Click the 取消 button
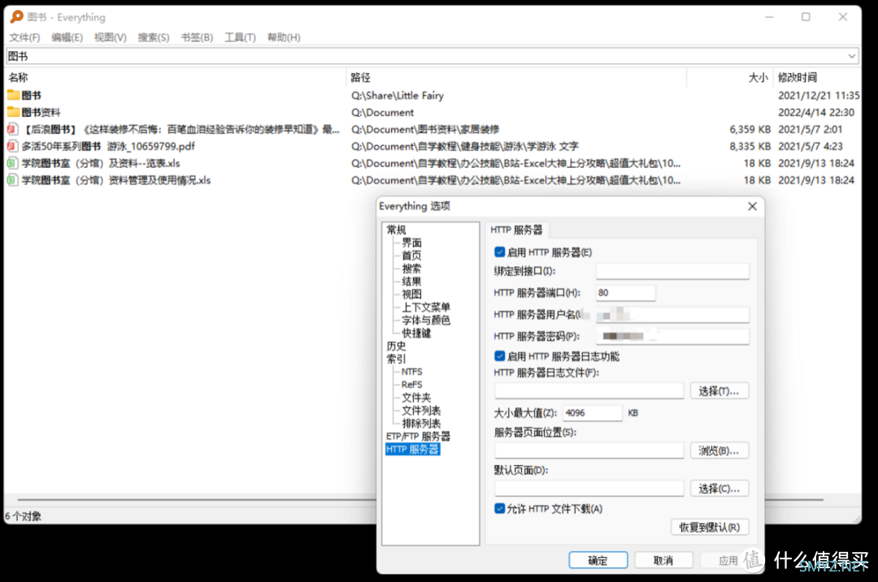878x582 pixels. coord(663,560)
